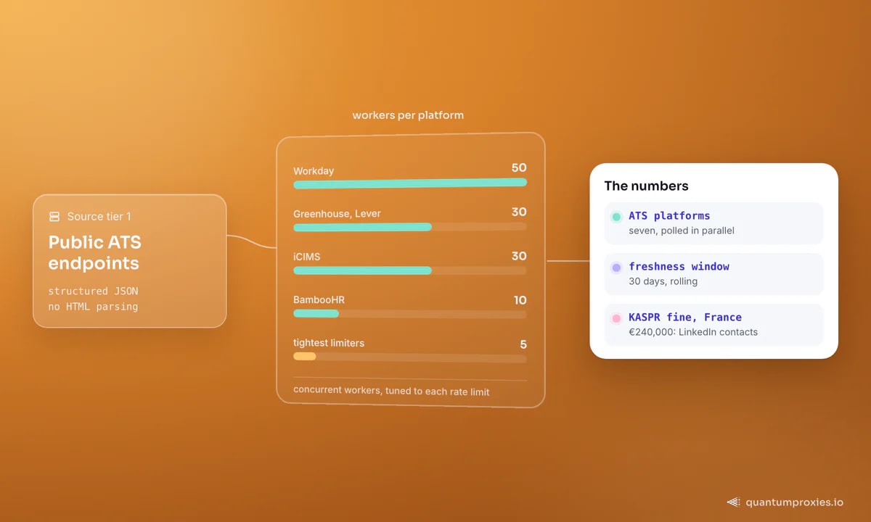Screen dimensions: 871x522
Task: Click the pink dot next to KASPR fine
Action: coord(616,318)
